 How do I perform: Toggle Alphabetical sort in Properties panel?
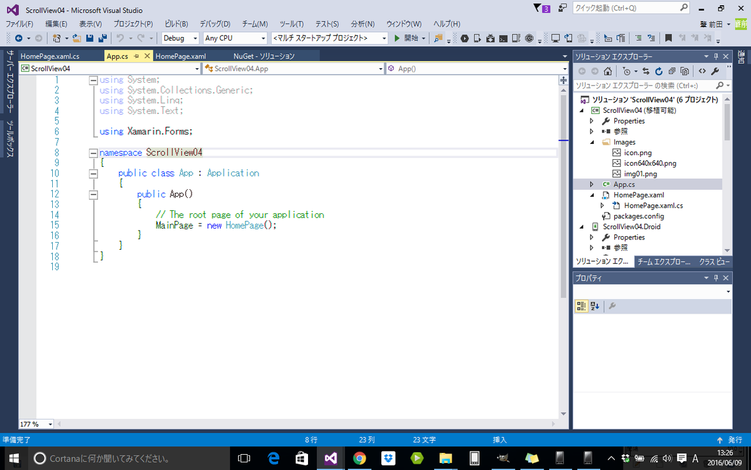[594, 306]
